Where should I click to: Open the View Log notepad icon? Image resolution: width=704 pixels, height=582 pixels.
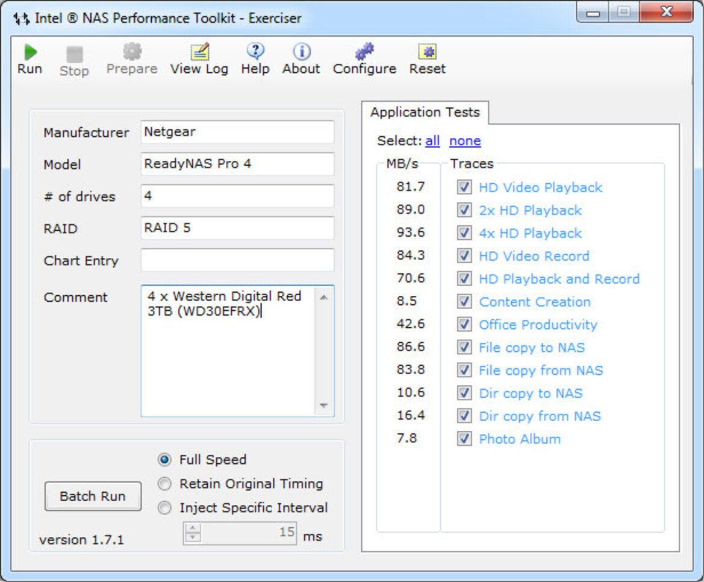pyautogui.click(x=200, y=52)
